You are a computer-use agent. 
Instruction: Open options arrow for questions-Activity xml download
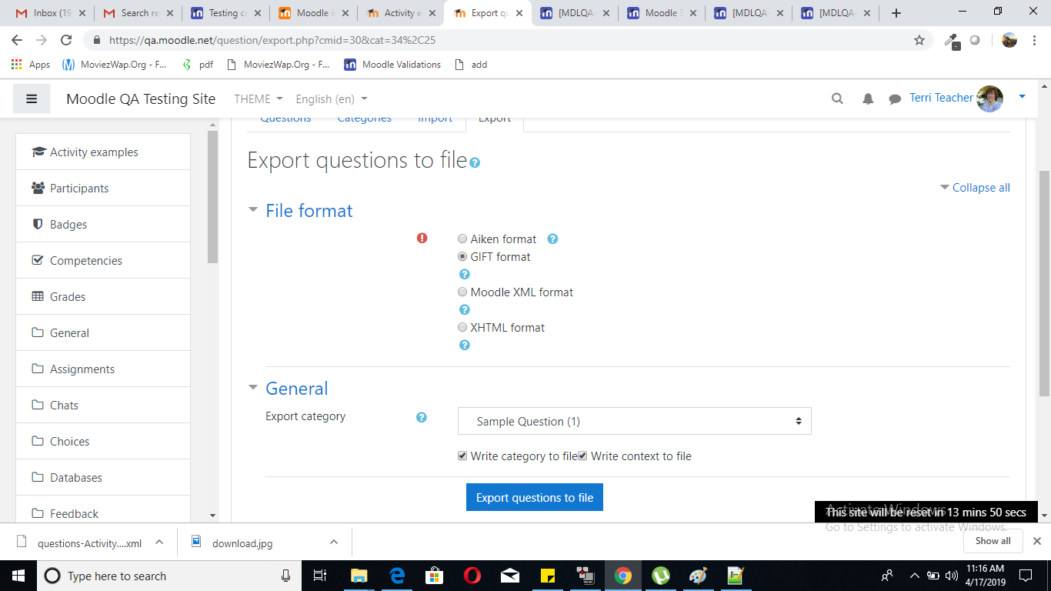[159, 542]
